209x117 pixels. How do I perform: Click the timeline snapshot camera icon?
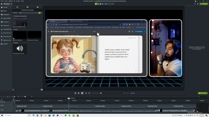(14, 97)
